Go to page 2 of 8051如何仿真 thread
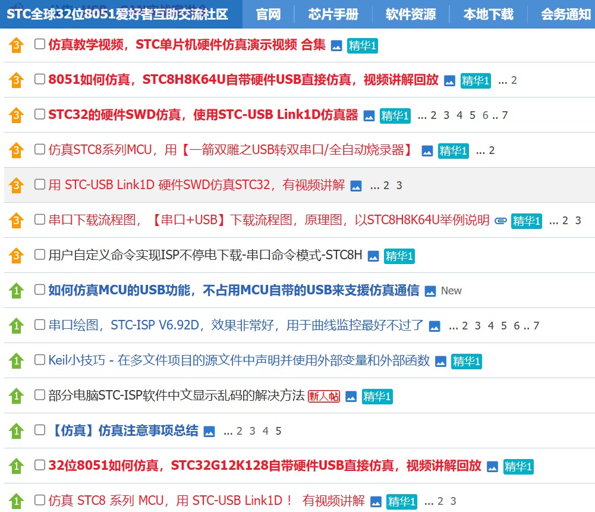The image size is (595, 512). 514,80
